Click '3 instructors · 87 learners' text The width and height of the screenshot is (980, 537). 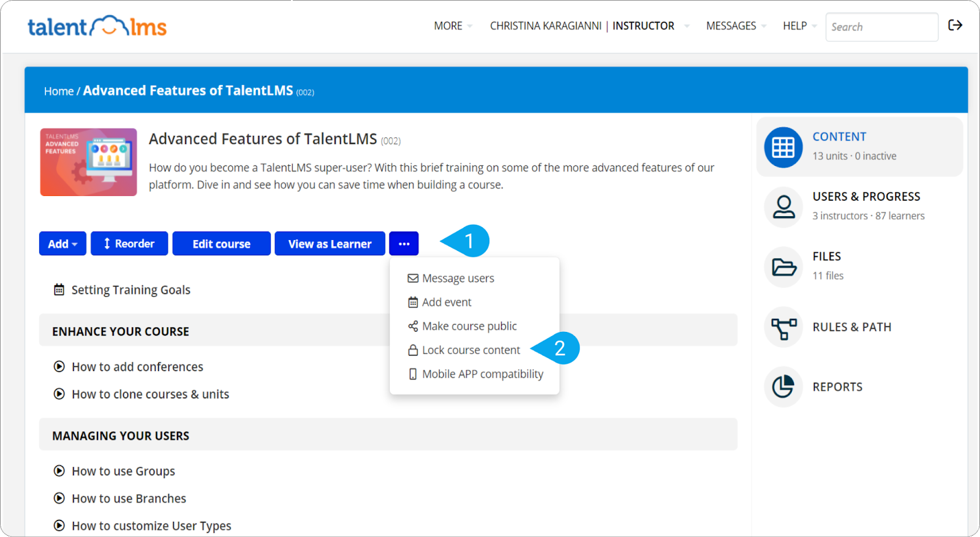pyautogui.click(x=868, y=216)
